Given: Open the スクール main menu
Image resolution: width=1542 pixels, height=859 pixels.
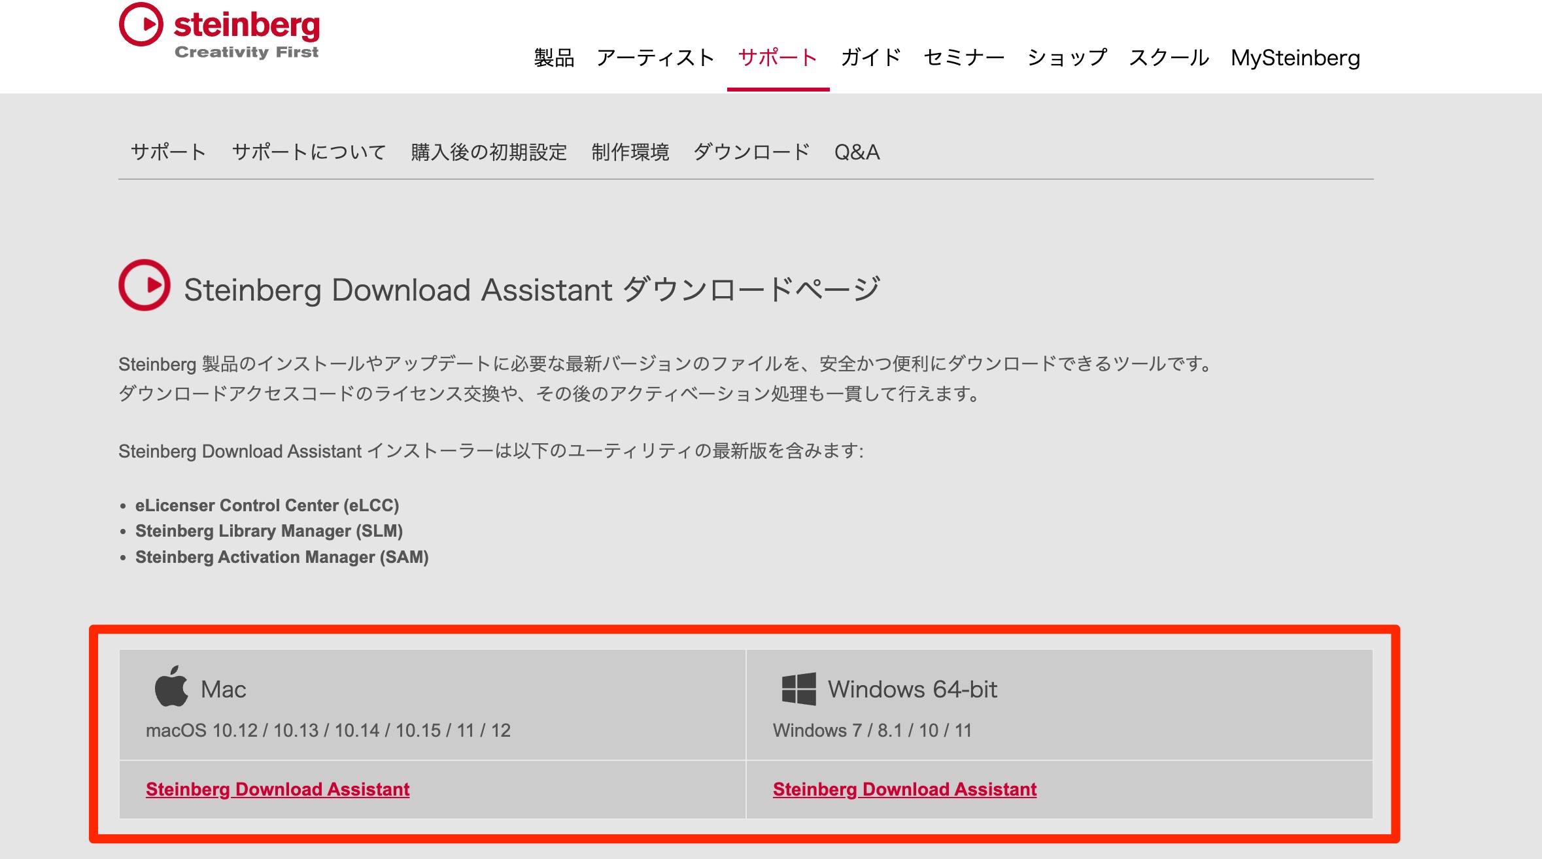Looking at the screenshot, I should pos(1169,58).
